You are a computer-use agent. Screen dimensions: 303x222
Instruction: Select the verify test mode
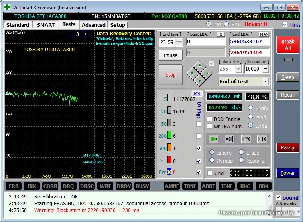point(251,108)
